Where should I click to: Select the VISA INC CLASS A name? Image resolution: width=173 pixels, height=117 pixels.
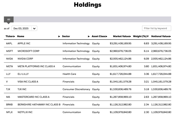click(28, 82)
